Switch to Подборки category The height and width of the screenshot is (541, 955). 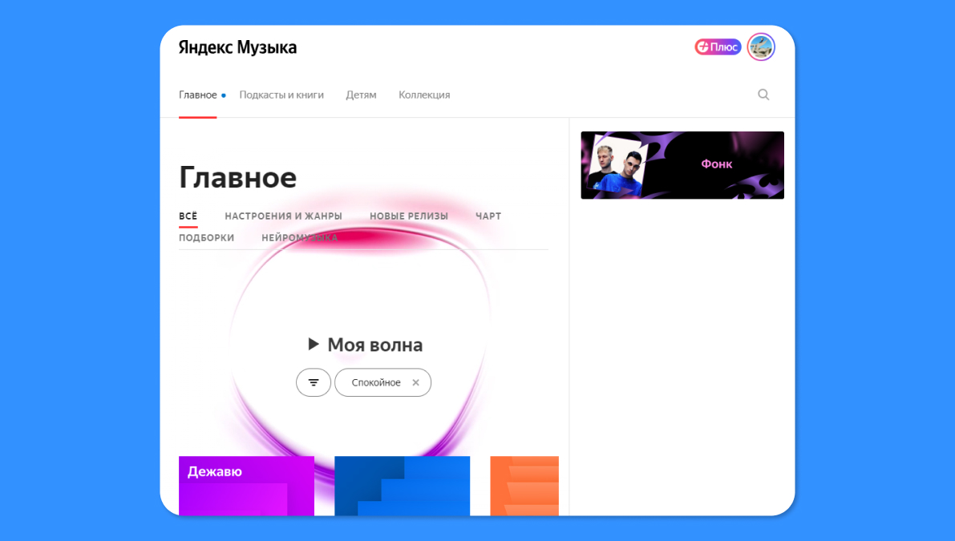tap(206, 238)
